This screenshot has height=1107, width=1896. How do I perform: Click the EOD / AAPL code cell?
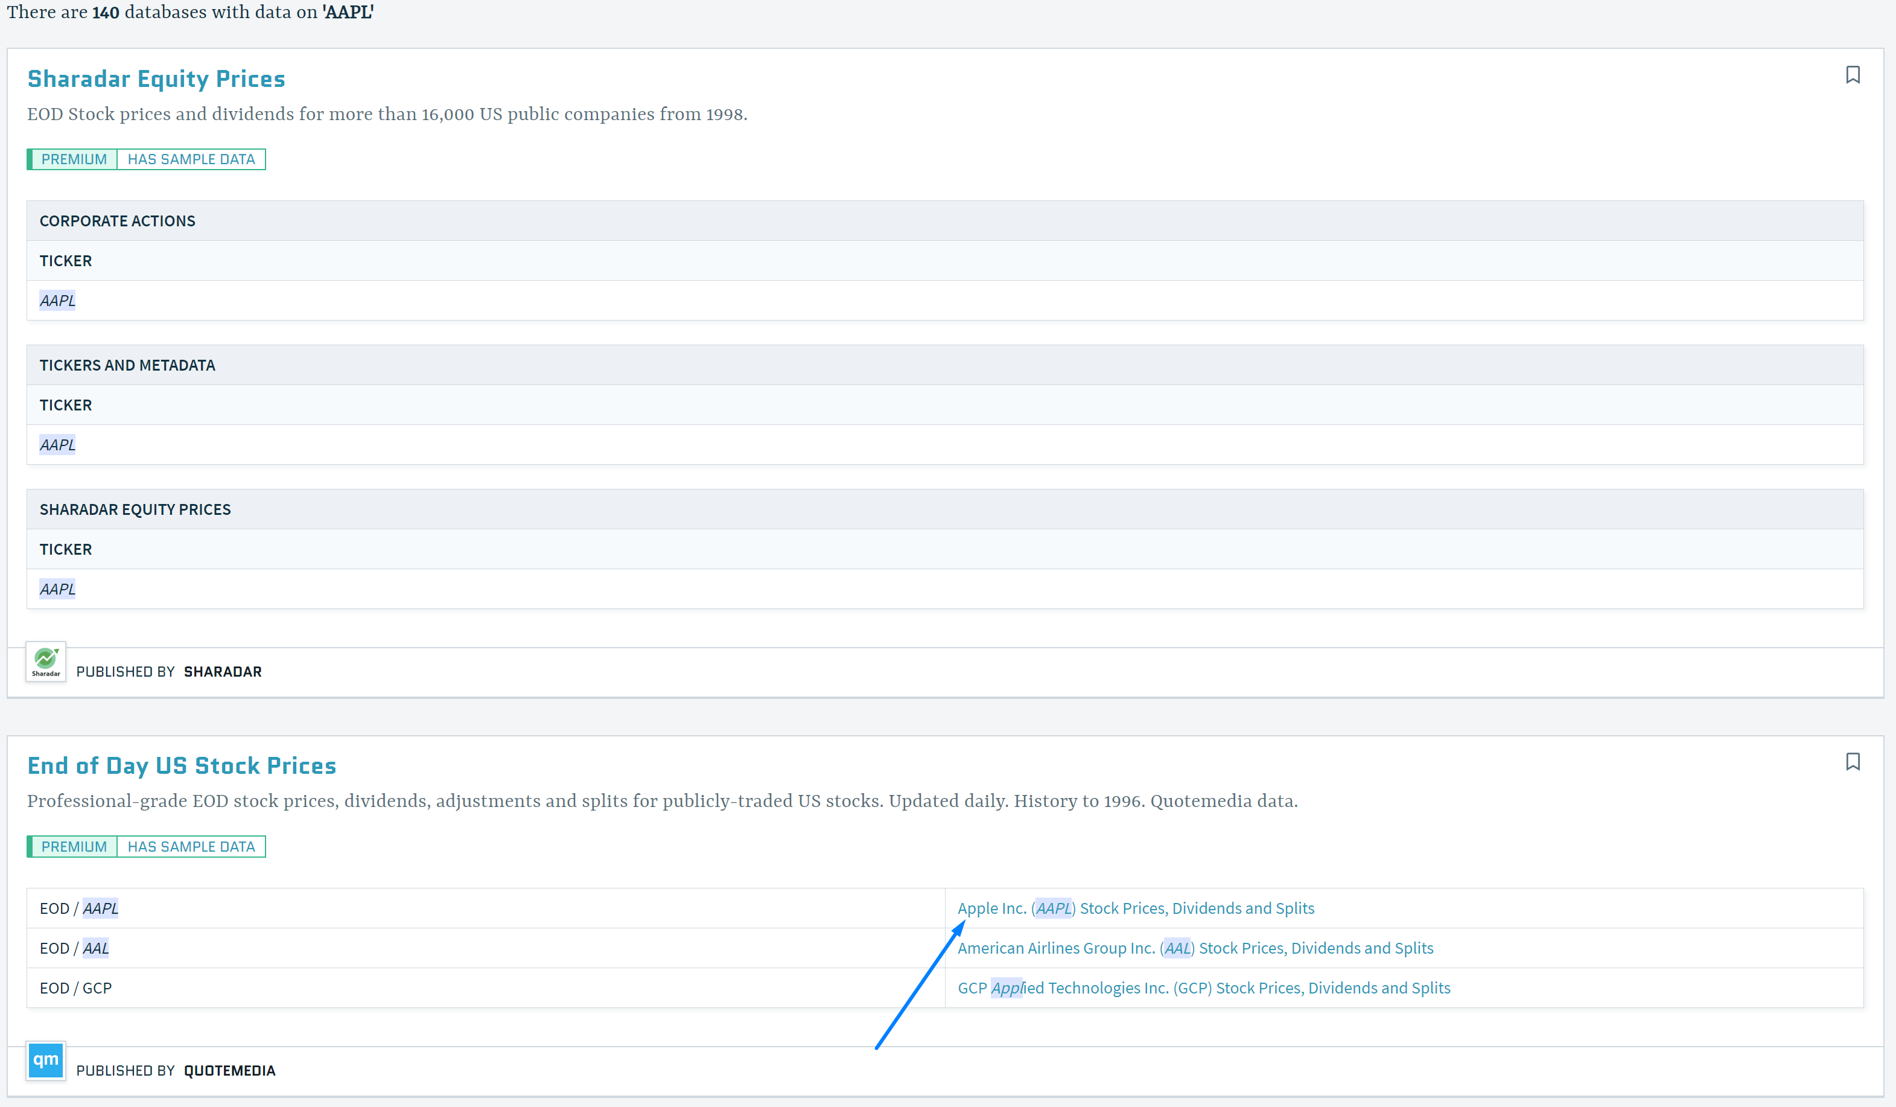click(x=79, y=908)
